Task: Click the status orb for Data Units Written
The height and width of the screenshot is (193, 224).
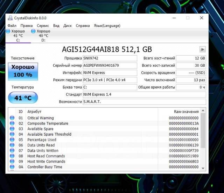Action: coord(12,150)
